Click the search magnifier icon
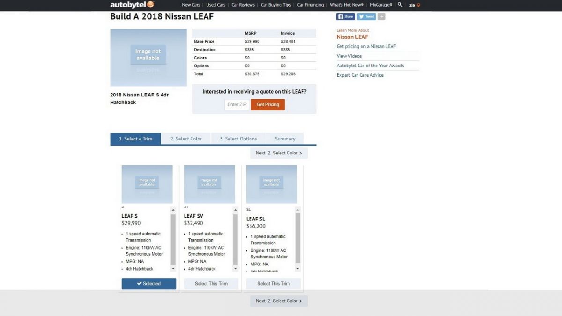The image size is (562, 316). coord(400,5)
